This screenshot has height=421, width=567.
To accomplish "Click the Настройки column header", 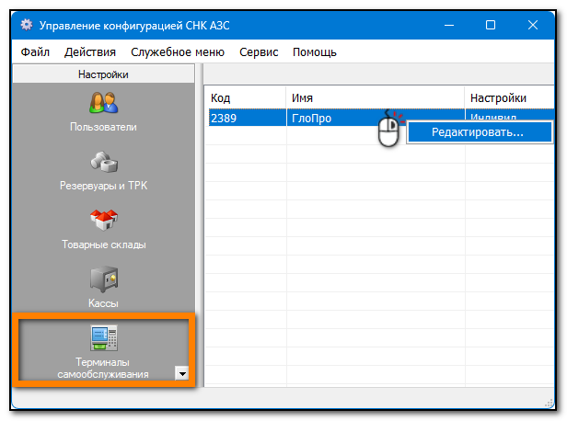I will pos(510,97).
